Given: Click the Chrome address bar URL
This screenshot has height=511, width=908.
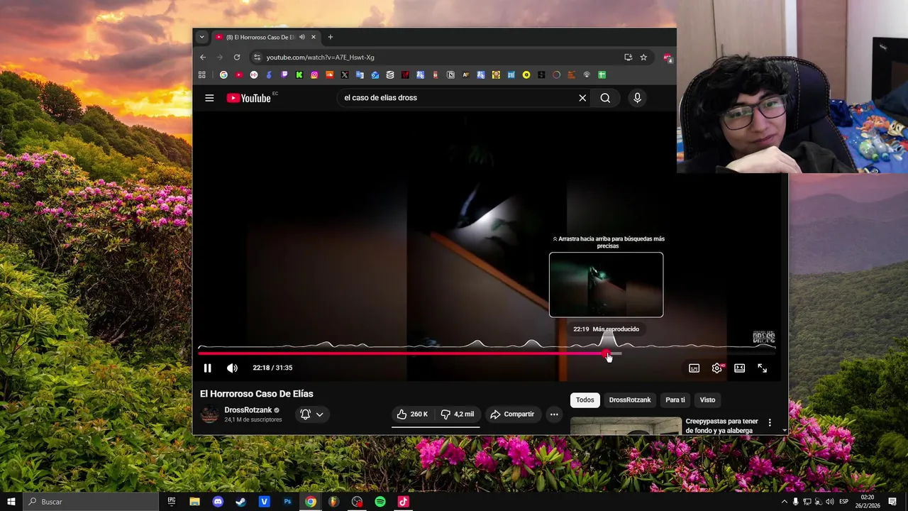Looking at the screenshot, I should (x=320, y=57).
